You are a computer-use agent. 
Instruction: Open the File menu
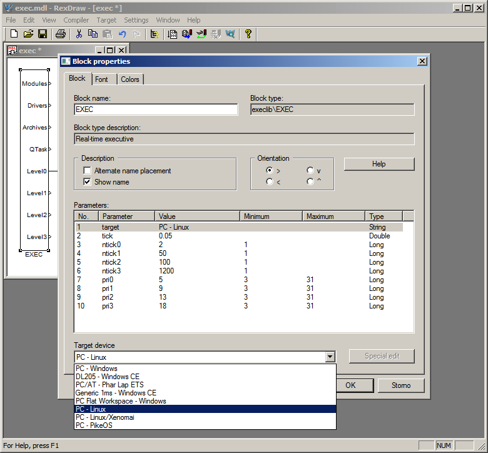pos(11,20)
